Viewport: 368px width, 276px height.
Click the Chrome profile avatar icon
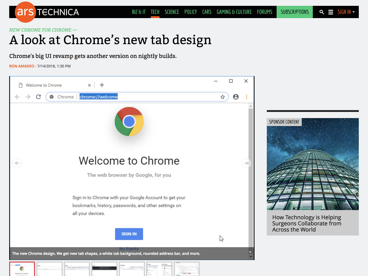coord(236,97)
